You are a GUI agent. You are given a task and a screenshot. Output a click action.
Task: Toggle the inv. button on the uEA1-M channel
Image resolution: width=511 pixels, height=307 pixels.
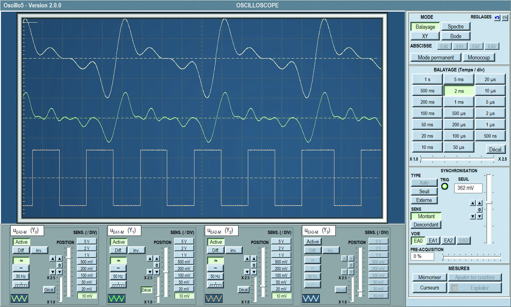[x=136, y=250]
